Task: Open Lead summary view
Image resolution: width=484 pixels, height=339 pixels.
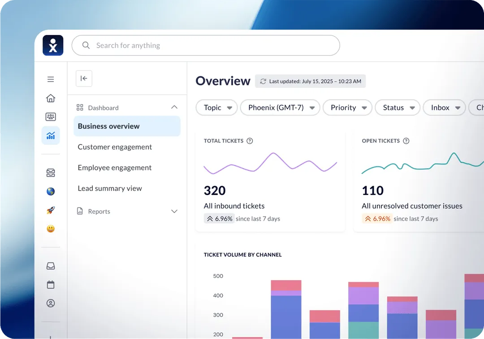Action: 110,188
